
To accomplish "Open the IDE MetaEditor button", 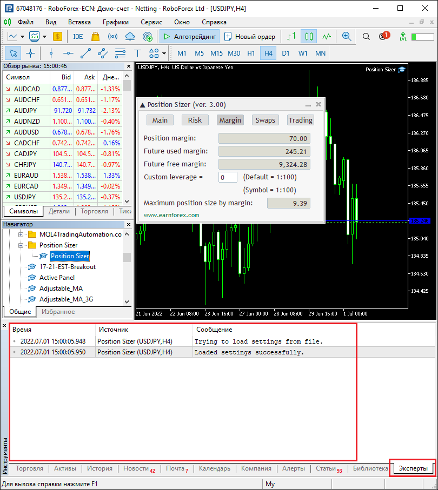I will [x=78, y=37].
